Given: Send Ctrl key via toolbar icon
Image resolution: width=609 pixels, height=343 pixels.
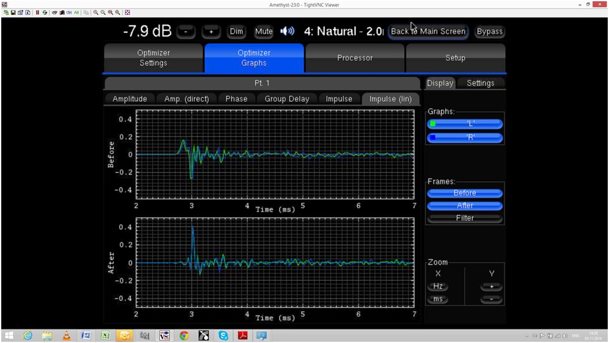Looking at the screenshot, I should (69, 12).
